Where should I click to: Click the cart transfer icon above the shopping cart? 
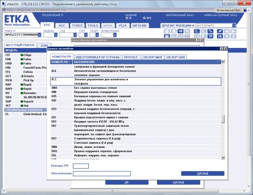pos(210,31)
